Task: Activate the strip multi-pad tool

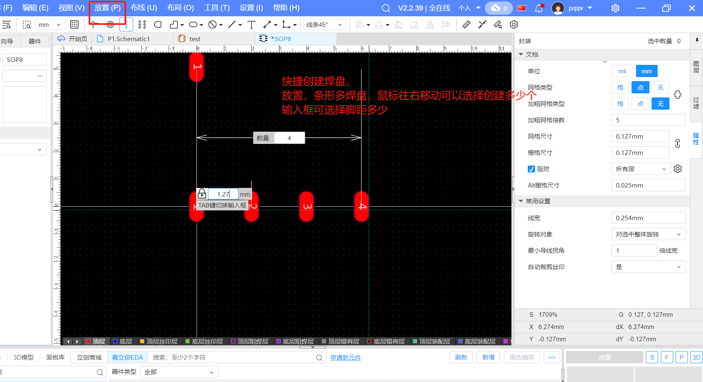Action: pyautogui.click(x=126, y=25)
